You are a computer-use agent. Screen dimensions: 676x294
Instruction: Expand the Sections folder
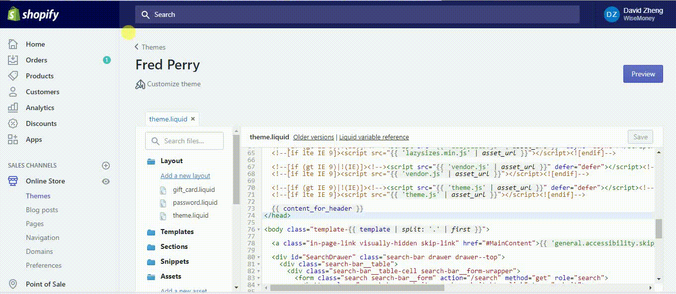click(174, 246)
